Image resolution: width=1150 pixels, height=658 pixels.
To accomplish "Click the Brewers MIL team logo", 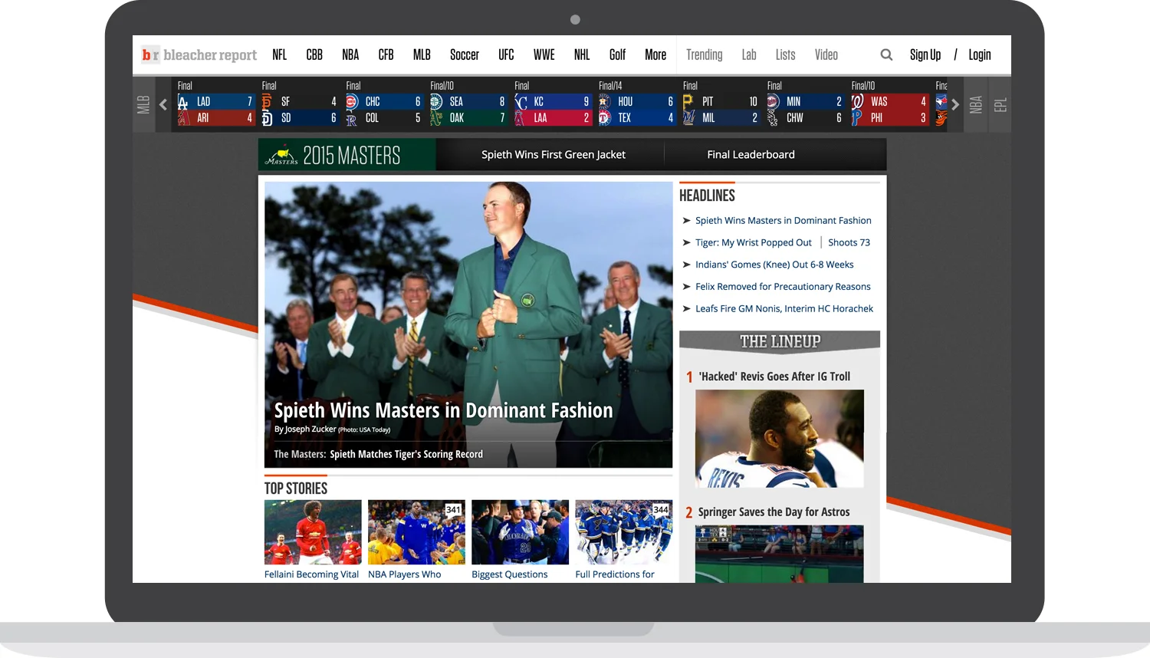I will (x=688, y=118).
